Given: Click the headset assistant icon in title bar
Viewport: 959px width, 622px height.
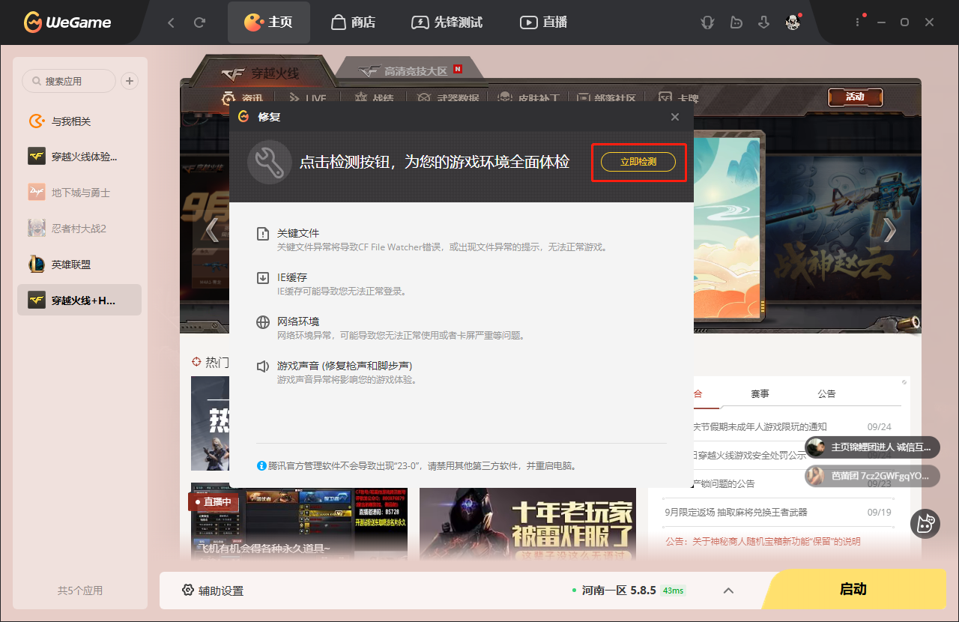Looking at the screenshot, I should (707, 22).
